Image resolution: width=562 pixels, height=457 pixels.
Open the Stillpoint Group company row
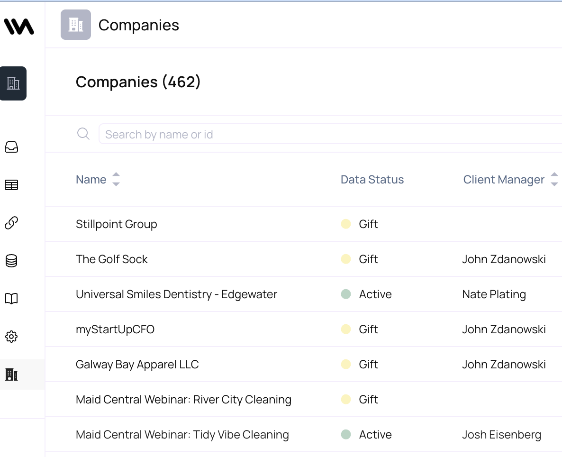click(116, 224)
